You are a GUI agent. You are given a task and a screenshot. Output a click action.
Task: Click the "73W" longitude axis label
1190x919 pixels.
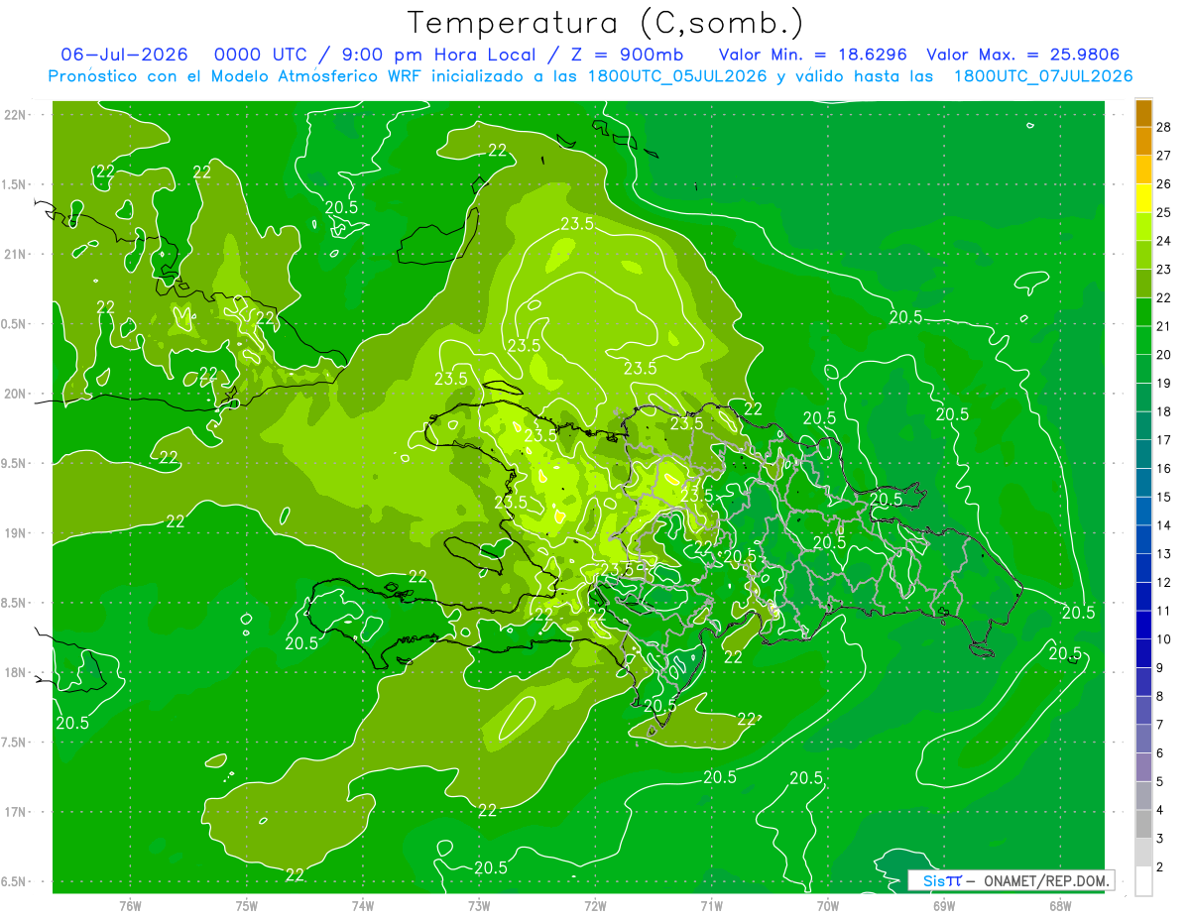coord(479,904)
